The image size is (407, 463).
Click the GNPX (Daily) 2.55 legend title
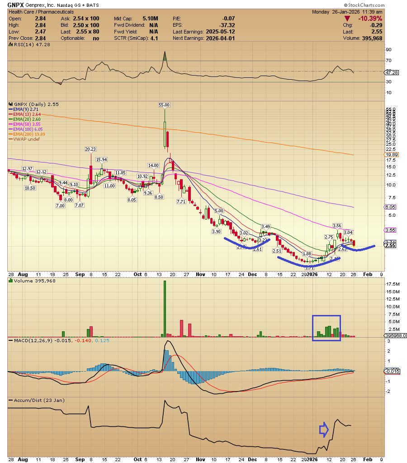(x=36, y=104)
